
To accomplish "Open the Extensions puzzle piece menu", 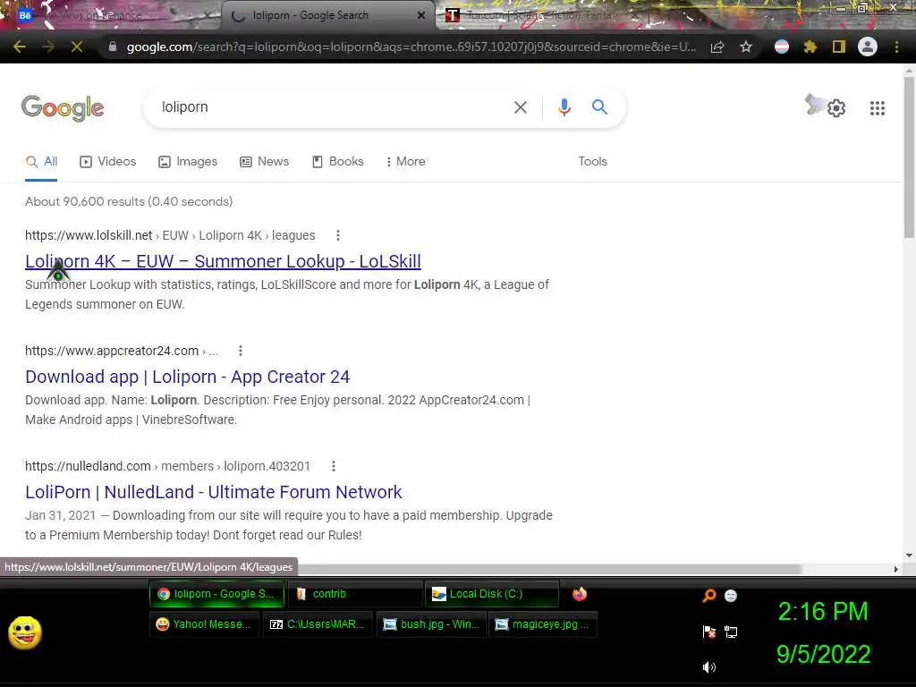I will 810,47.
